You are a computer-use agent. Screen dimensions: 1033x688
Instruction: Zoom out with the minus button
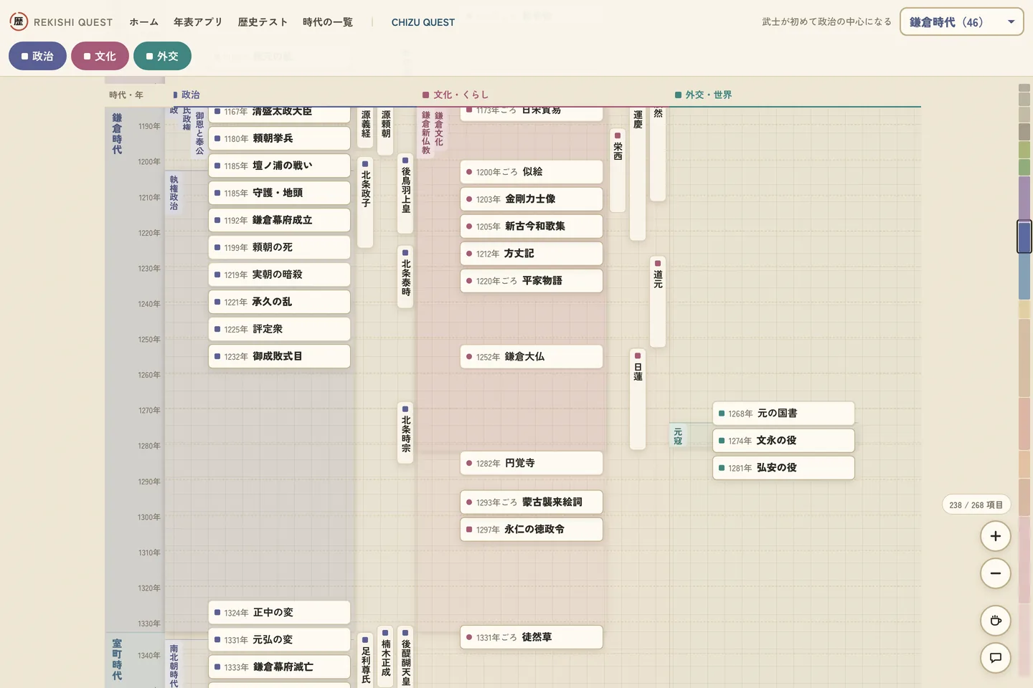[x=996, y=573]
